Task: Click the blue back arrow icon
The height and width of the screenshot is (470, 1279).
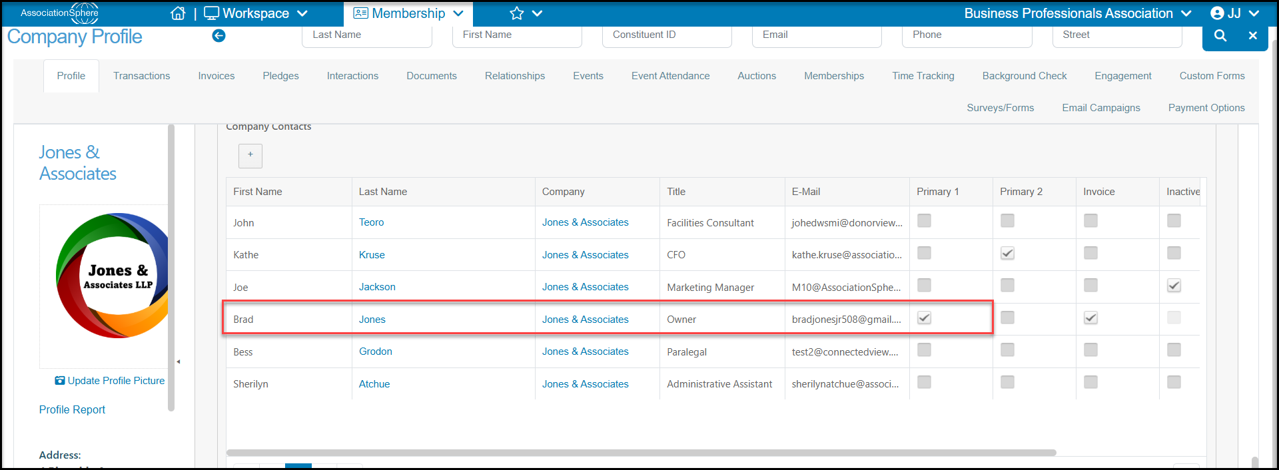Action: [x=218, y=36]
